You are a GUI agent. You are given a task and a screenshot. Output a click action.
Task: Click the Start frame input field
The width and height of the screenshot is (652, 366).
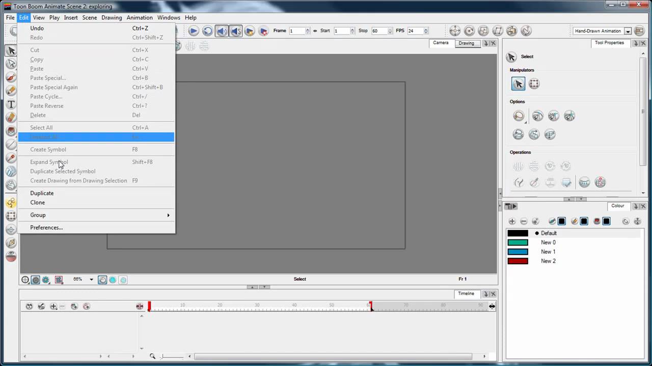(342, 31)
